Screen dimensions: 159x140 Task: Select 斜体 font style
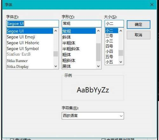[79, 37]
